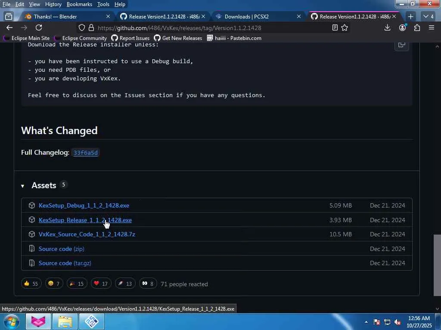Click package icon beside KexSetup_Debug exe
The width and height of the screenshot is (441, 330).
click(x=32, y=205)
